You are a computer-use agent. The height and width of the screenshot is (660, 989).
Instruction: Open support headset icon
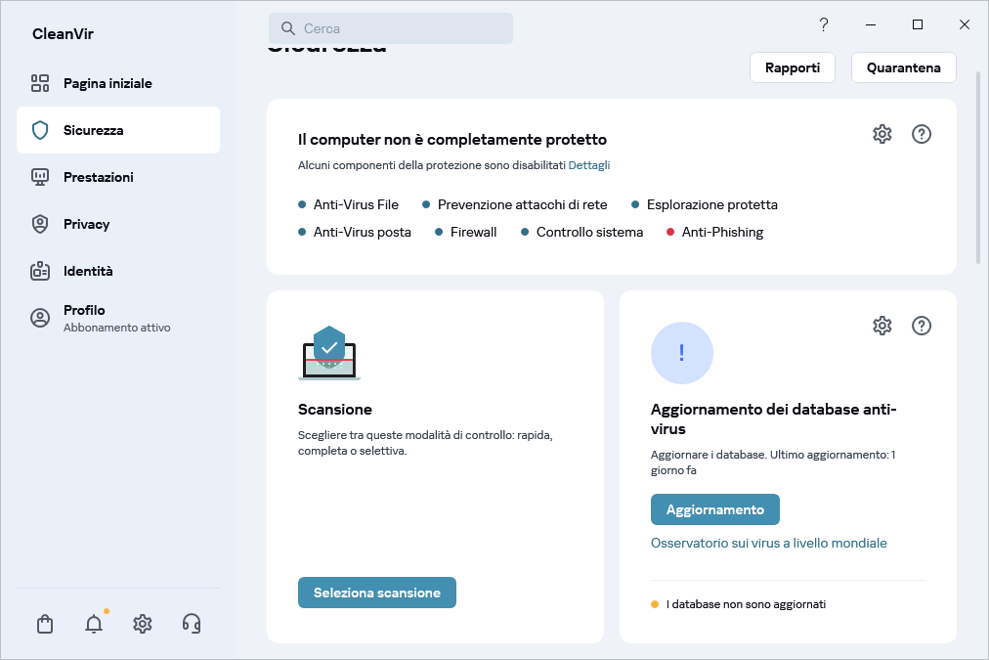(192, 624)
